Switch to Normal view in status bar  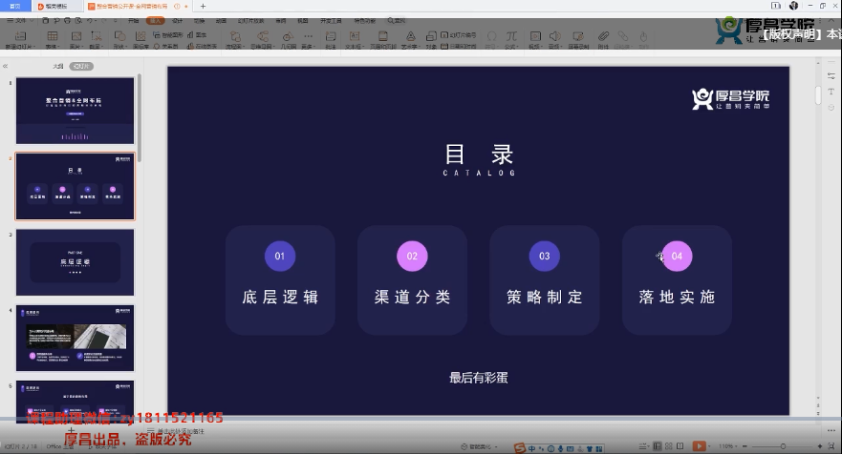[657, 446]
